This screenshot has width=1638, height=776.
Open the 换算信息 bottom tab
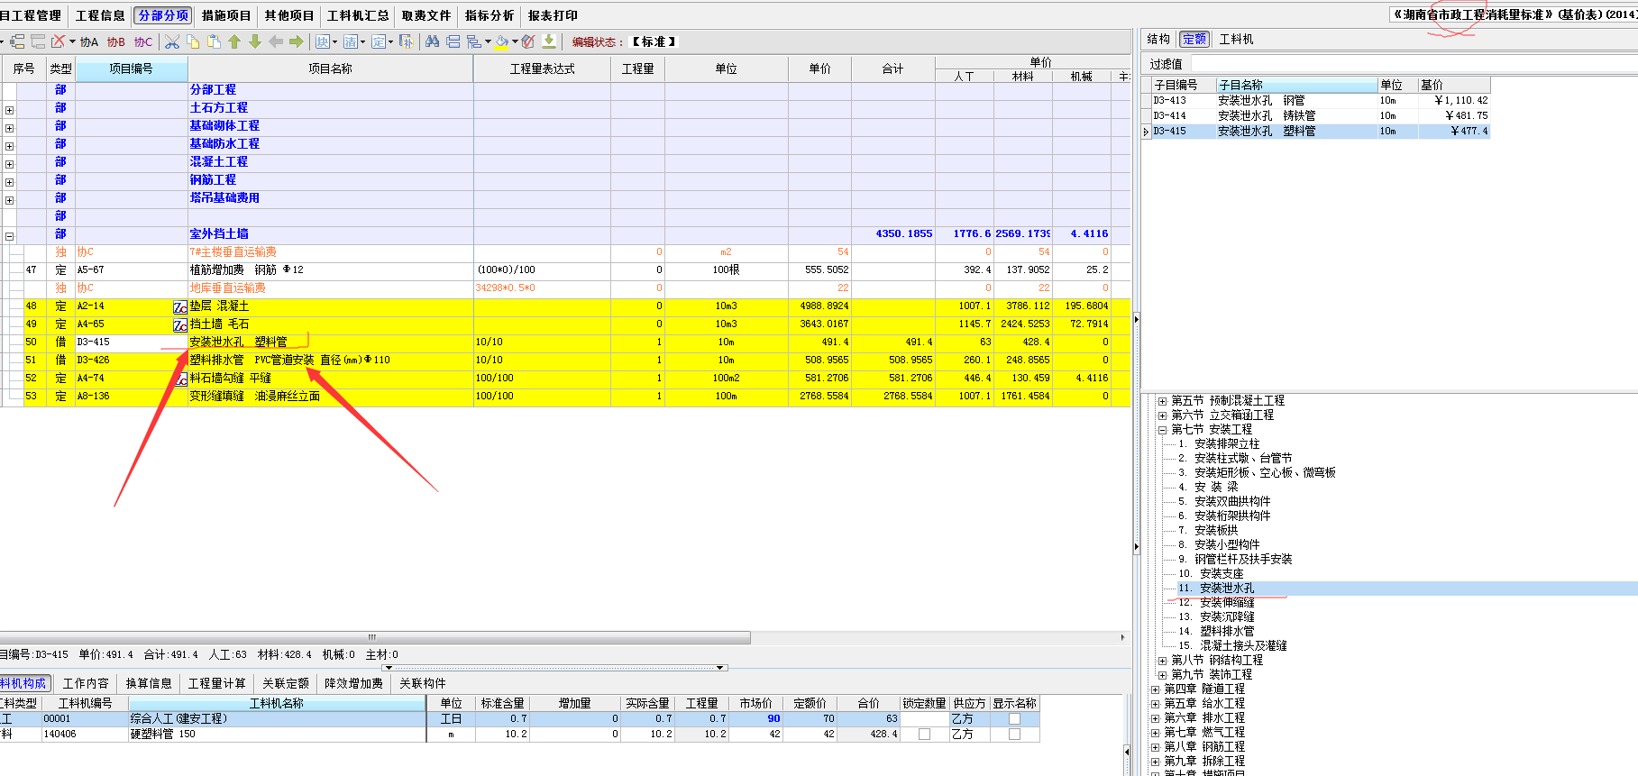point(149,683)
